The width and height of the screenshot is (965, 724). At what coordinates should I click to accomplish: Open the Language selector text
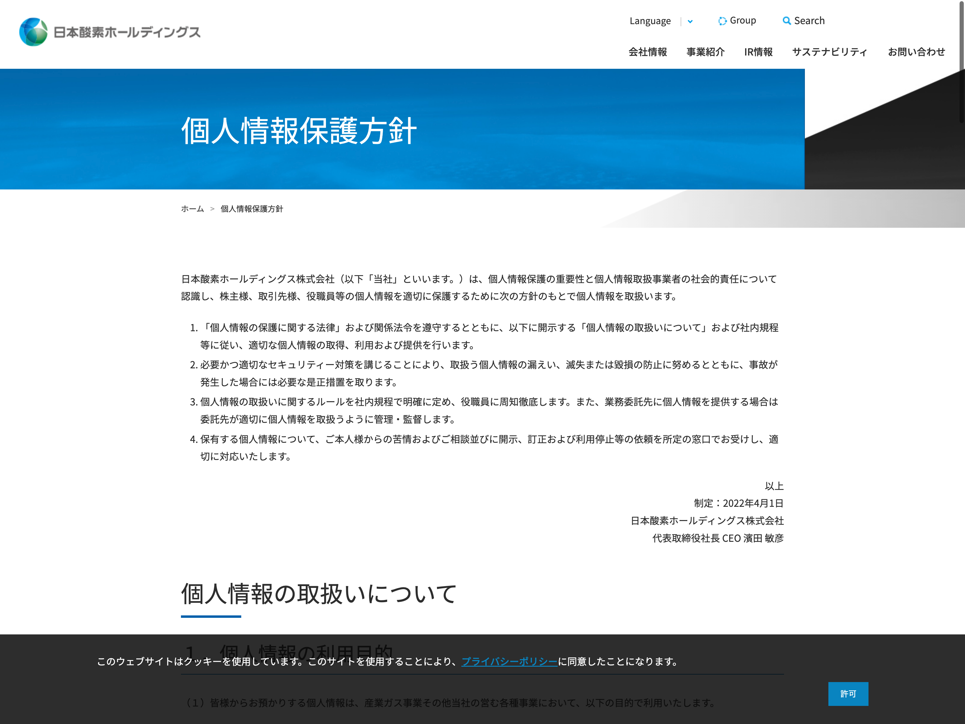[x=650, y=21]
